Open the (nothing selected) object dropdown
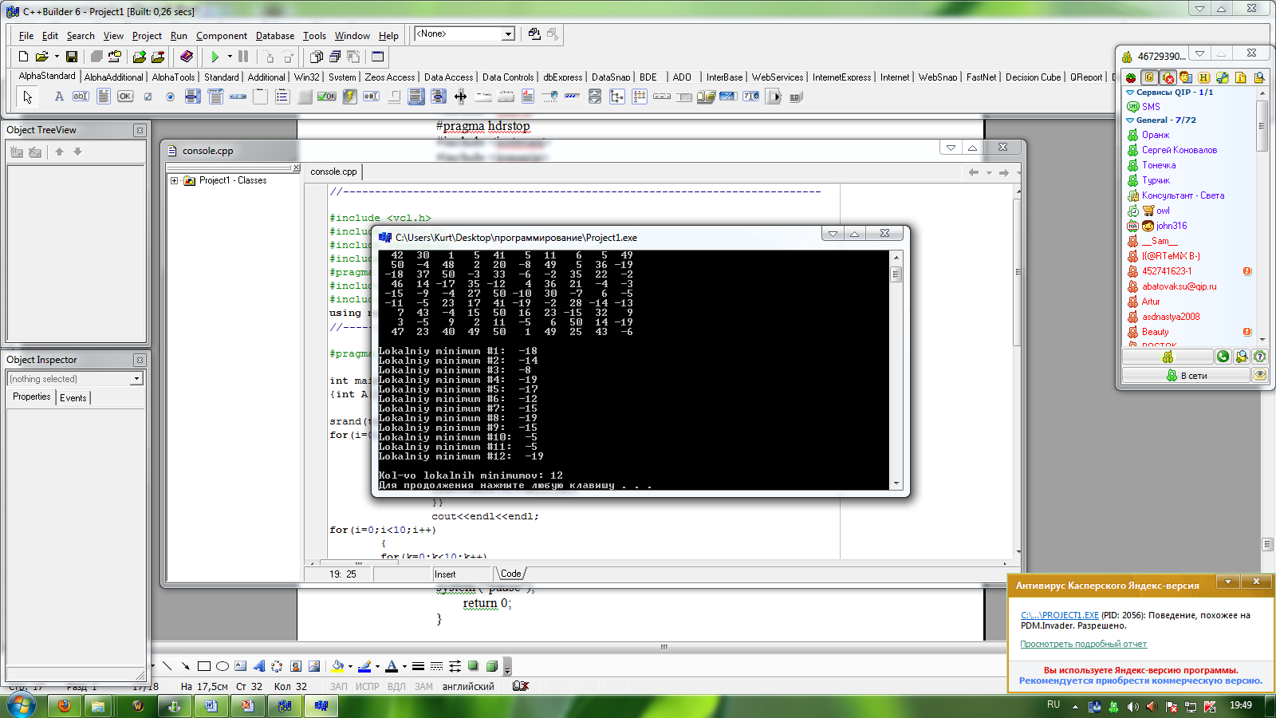The height and width of the screenshot is (718, 1276). pos(137,379)
